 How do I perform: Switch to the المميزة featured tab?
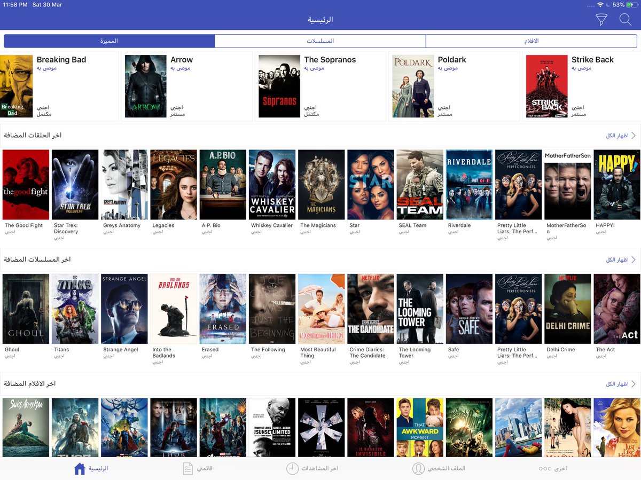pos(110,41)
